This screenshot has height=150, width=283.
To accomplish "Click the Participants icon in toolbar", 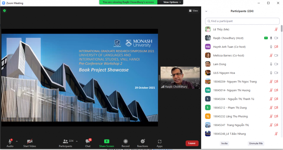I will [x=65, y=141].
